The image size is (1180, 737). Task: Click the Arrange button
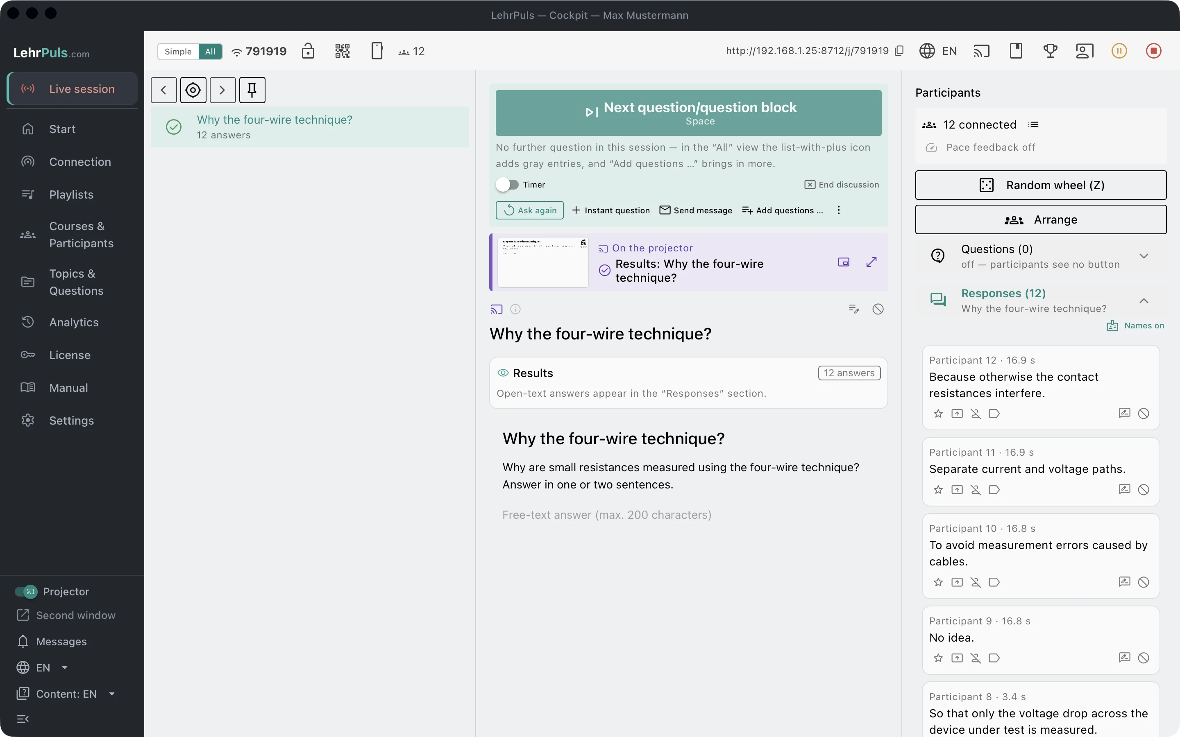(x=1041, y=220)
